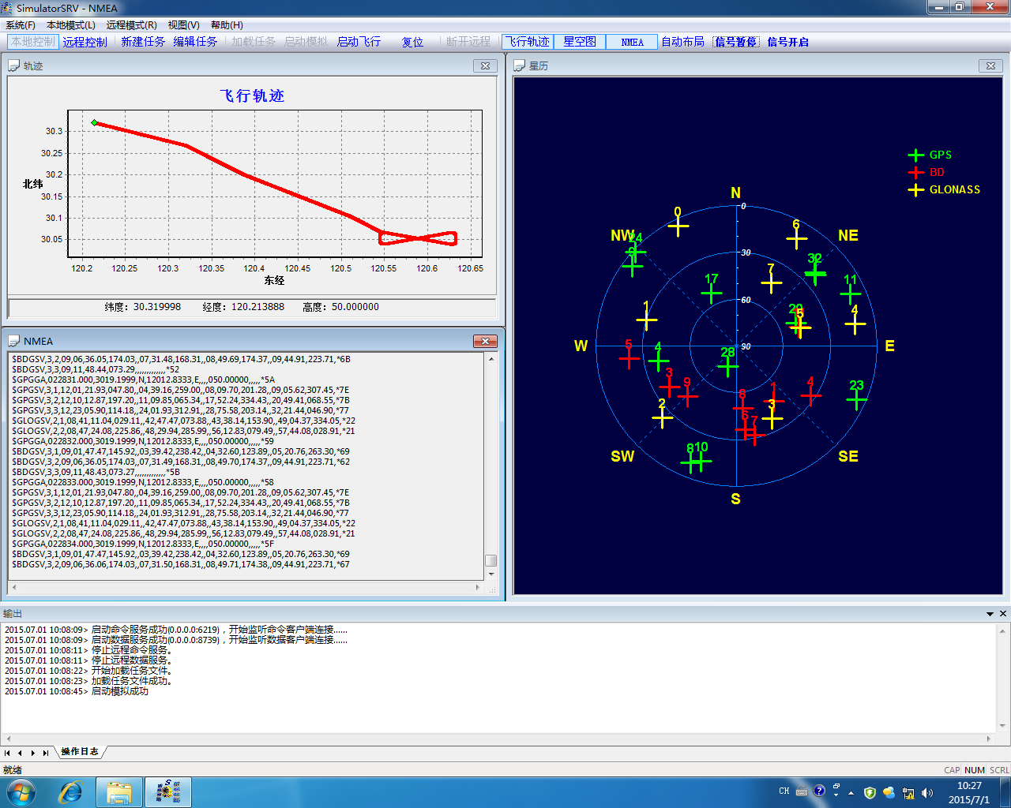1011x808 pixels.
Task: Open the 系统(F) menu
Action: [21, 25]
